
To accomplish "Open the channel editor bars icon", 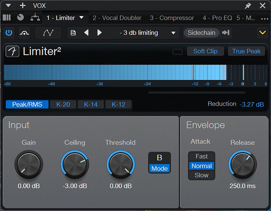I will pyautogui.click(x=7, y=17).
